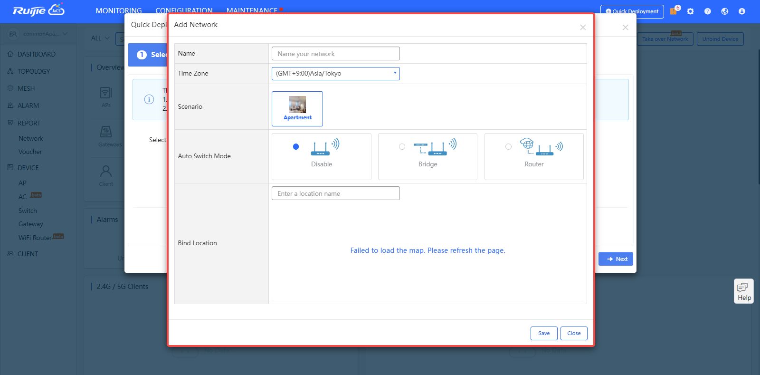The image size is (760, 375).
Task: Close the Add Network dialog with X
Action: click(583, 28)
